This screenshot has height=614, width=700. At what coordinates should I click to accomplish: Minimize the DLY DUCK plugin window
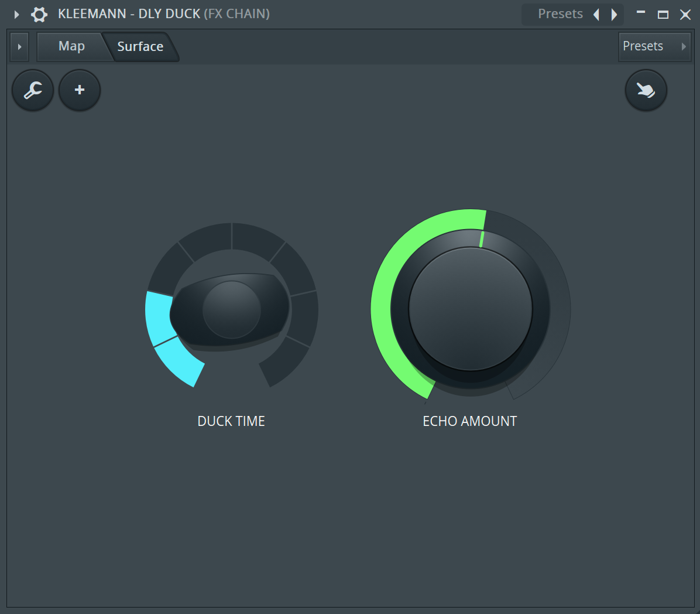(641, 14)
